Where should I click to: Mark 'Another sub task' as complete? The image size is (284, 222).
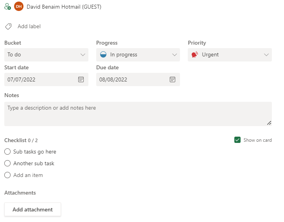click(x=7, y=163)
